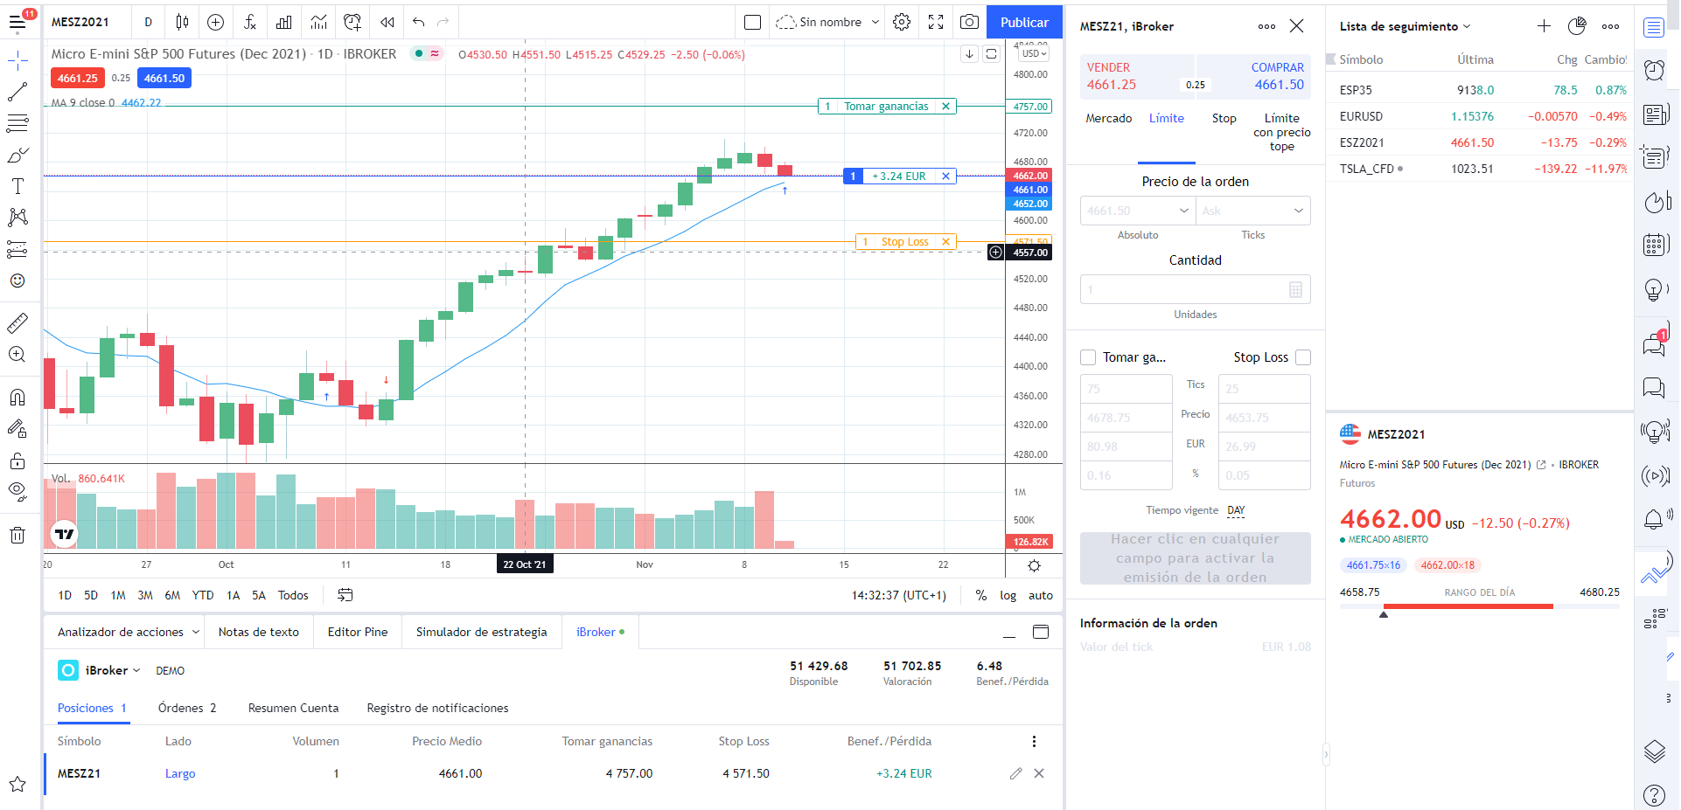Open candlestick chart style selector
1681x810 pixels.
182,22
